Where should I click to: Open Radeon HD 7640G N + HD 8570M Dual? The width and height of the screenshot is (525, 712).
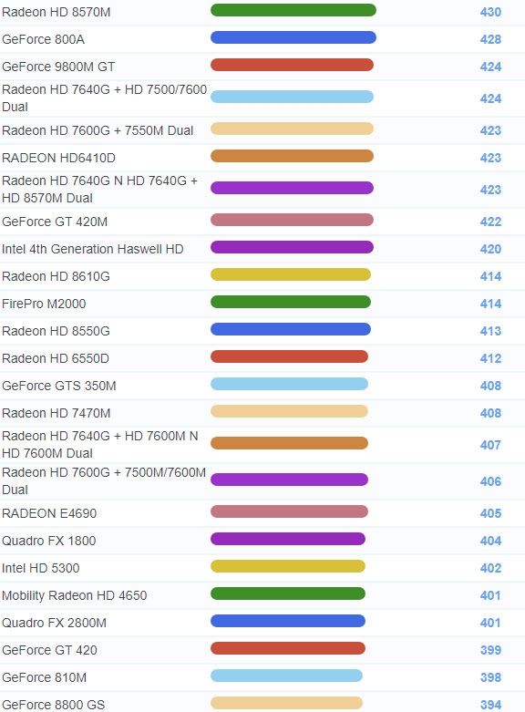pyautogui.click(x=100, y=190)
